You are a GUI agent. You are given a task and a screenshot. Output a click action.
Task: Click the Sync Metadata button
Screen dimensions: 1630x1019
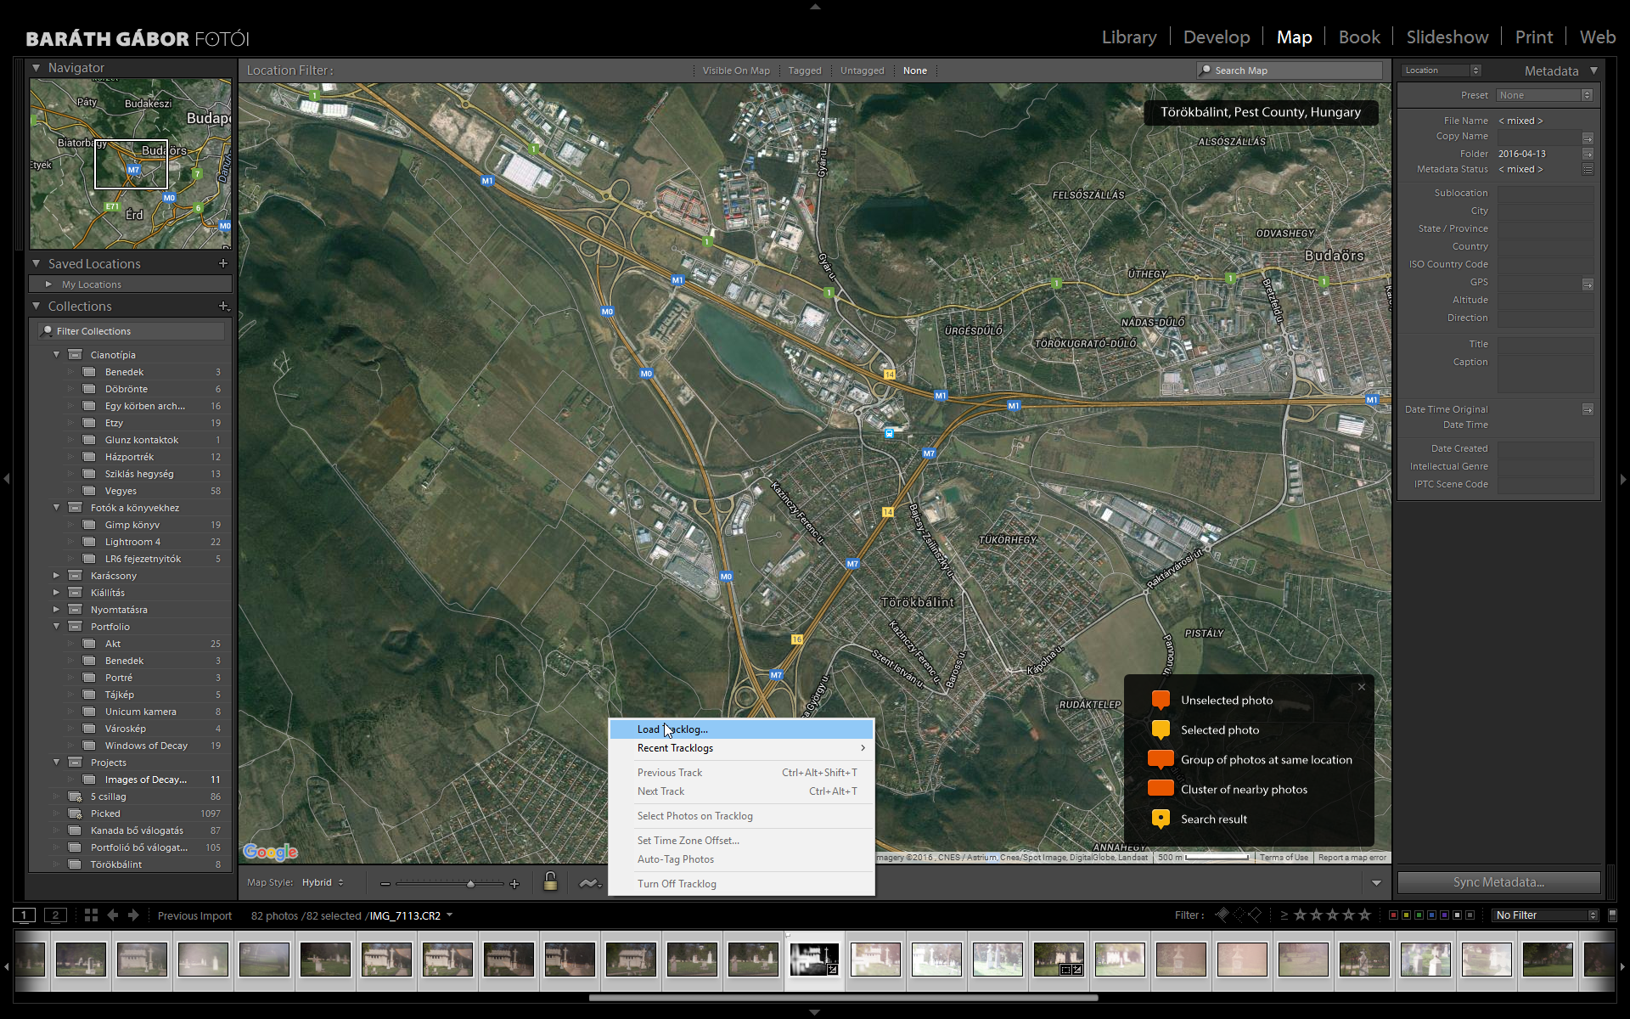click(x=1498, y=882)
